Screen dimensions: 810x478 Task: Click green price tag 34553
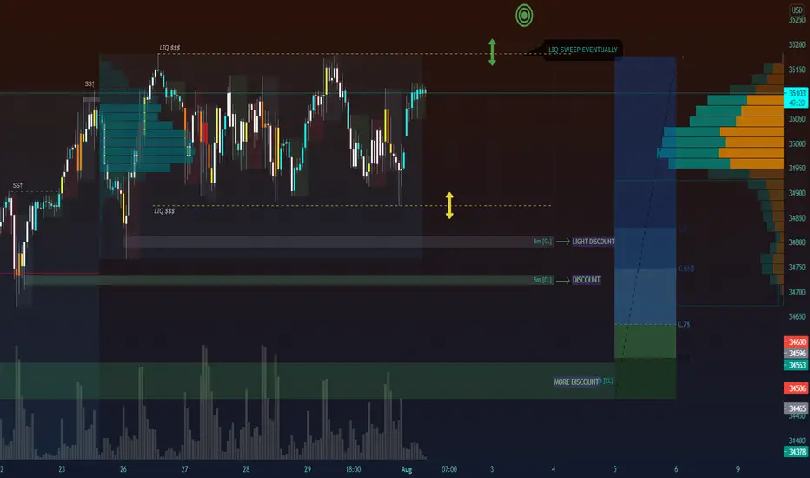point(797,365)
